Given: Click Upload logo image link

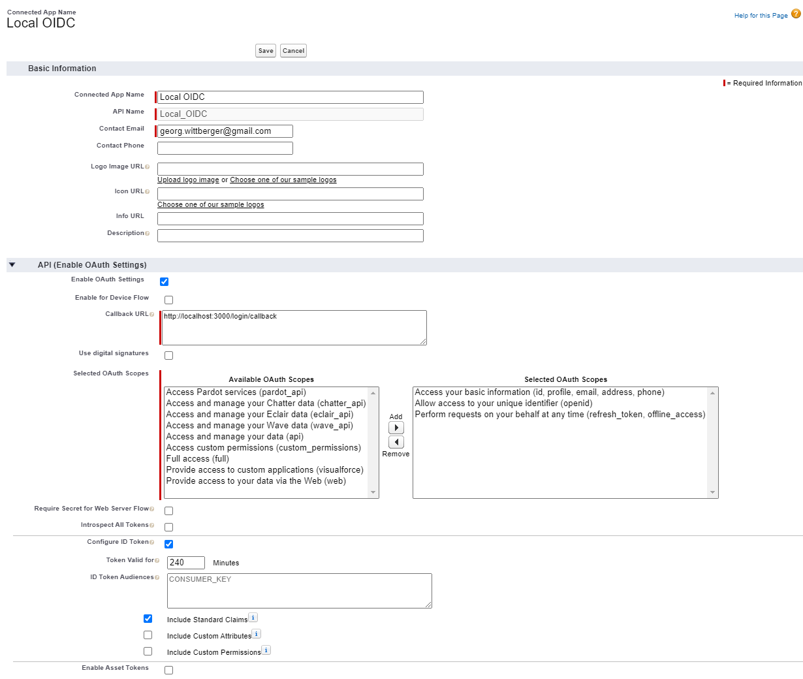Looking at the screenshot, I should pos(188,180).
